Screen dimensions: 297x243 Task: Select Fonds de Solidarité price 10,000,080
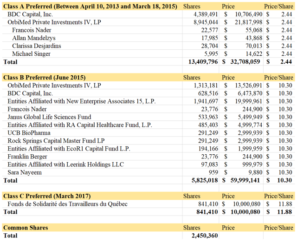click(246, 204)
